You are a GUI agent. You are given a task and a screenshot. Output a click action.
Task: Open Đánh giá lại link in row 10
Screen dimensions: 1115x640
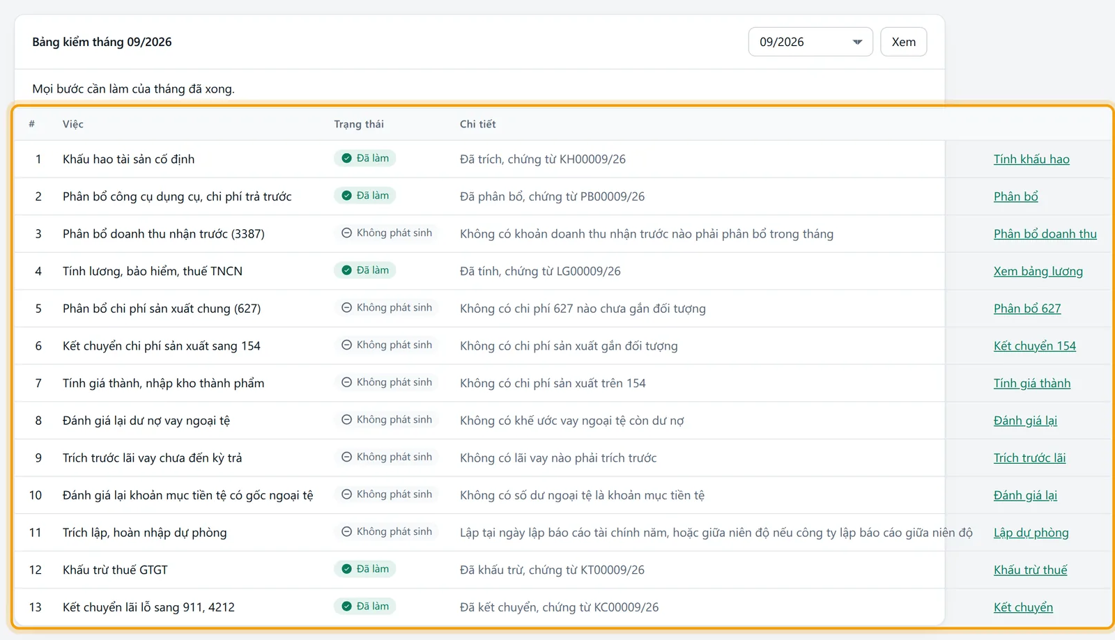1025,495
